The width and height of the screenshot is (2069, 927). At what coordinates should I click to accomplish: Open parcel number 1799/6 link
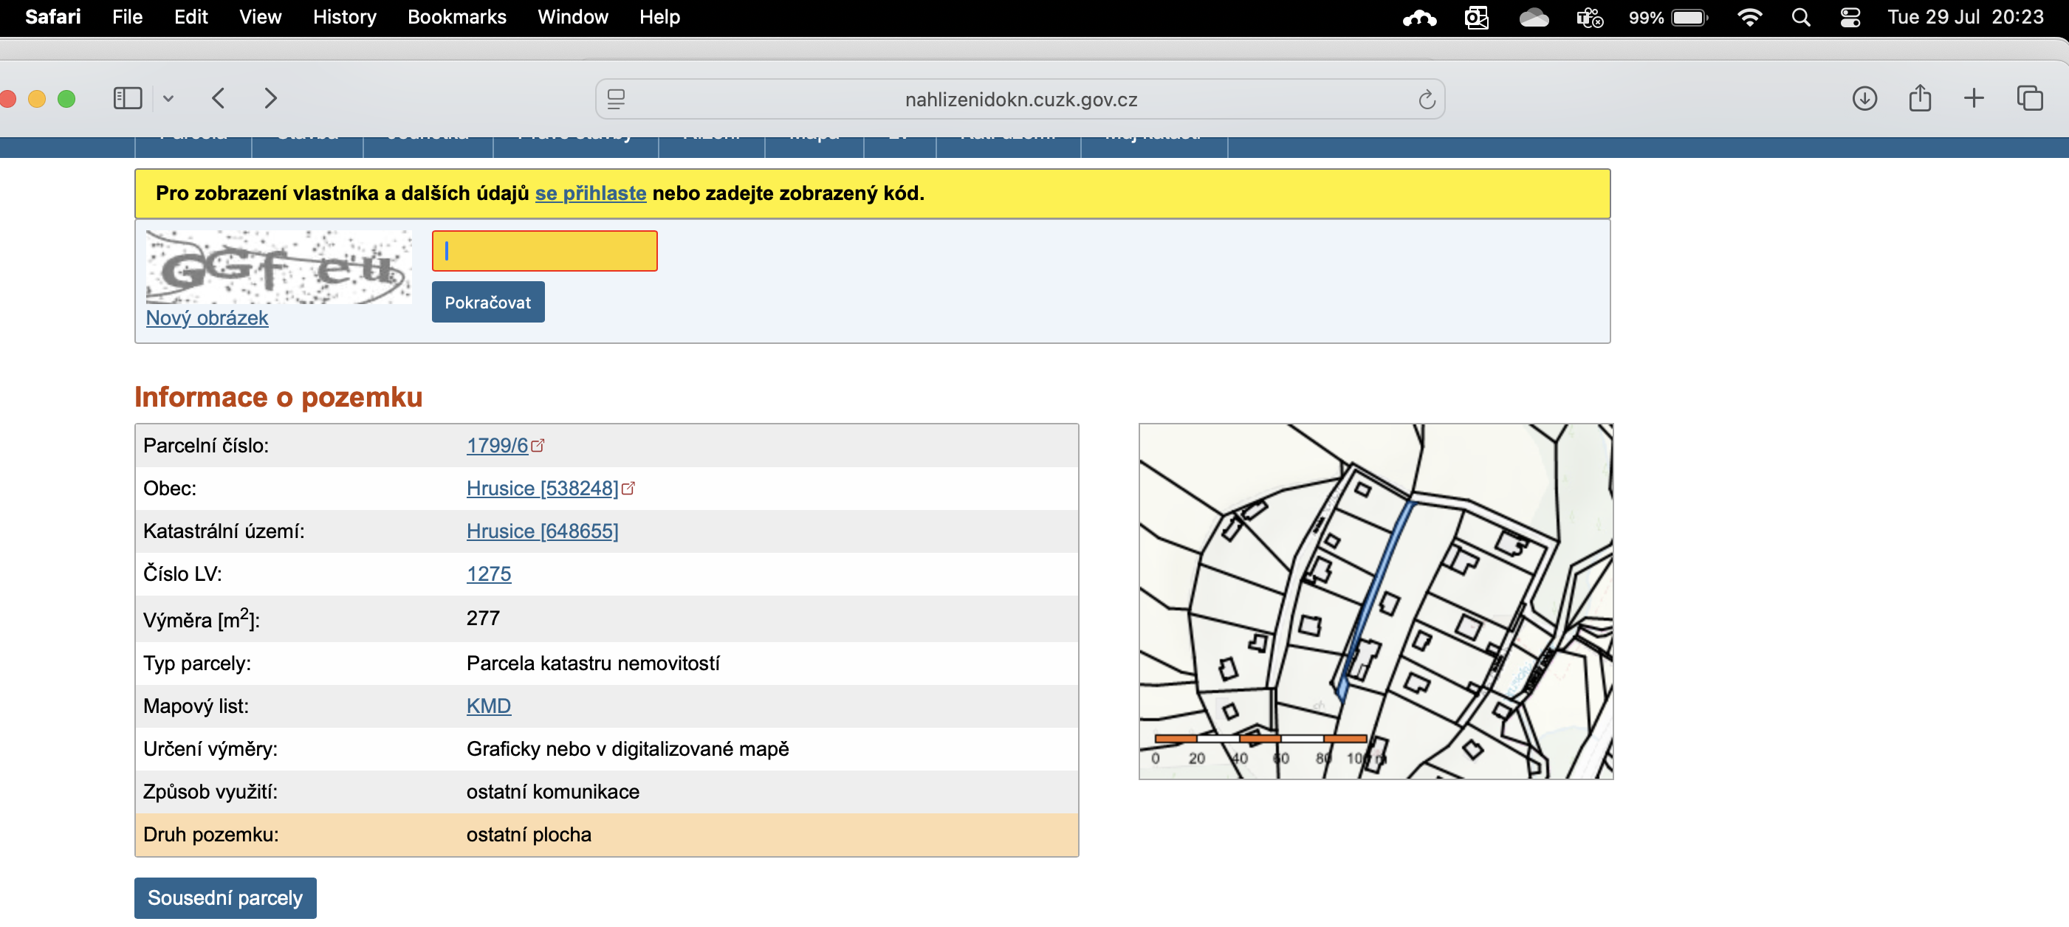tap(497, 446)
